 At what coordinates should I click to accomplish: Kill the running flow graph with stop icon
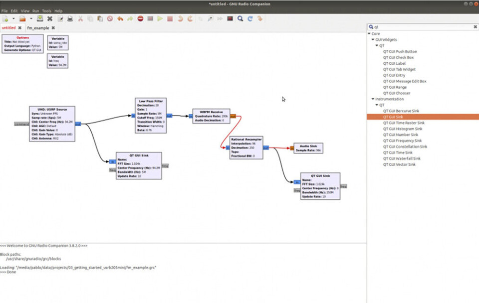pyautogui.click(x=170, y=18)
